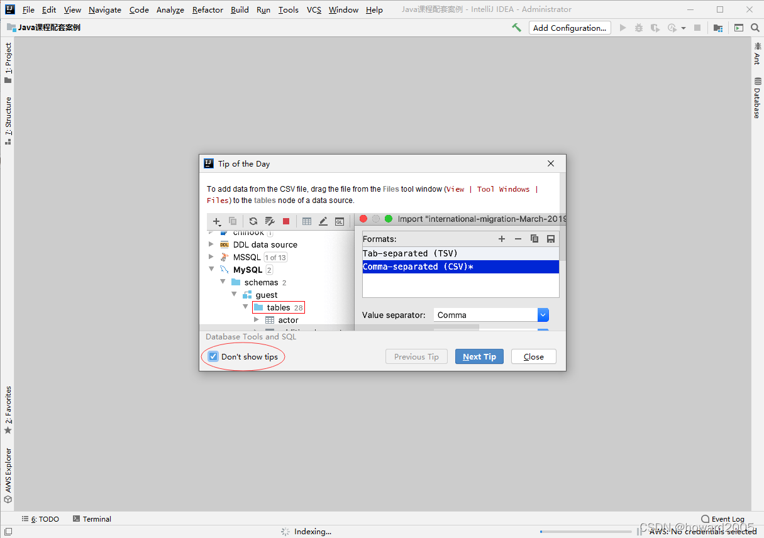Click the Java课程配套案例 project breadcrumb
Viewport: 764px width, 538px height.
click(44, 28)
